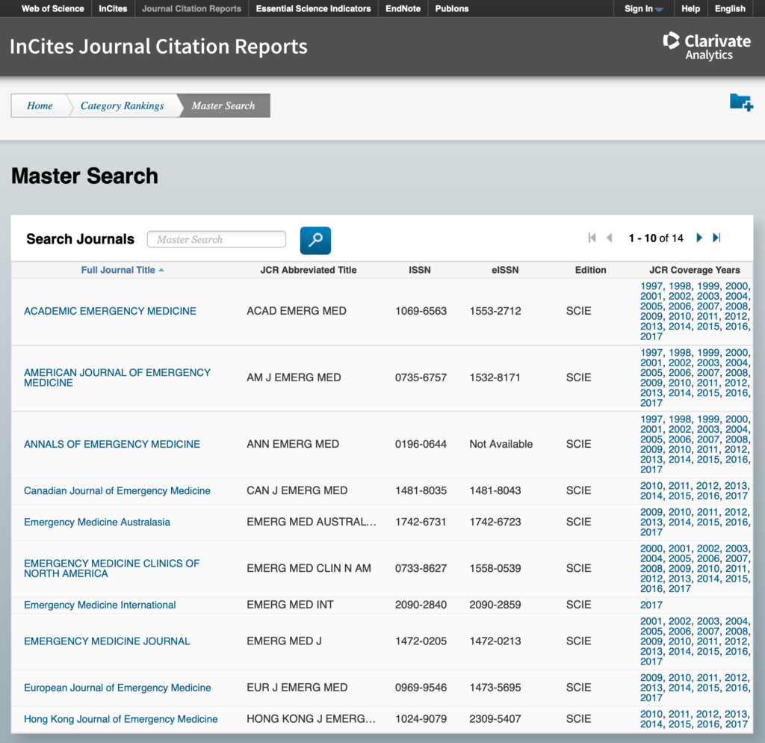Go to previous page of results
The width and height of the screenshot is (765, 743).
pyautogui.click(x=610, y=238)
